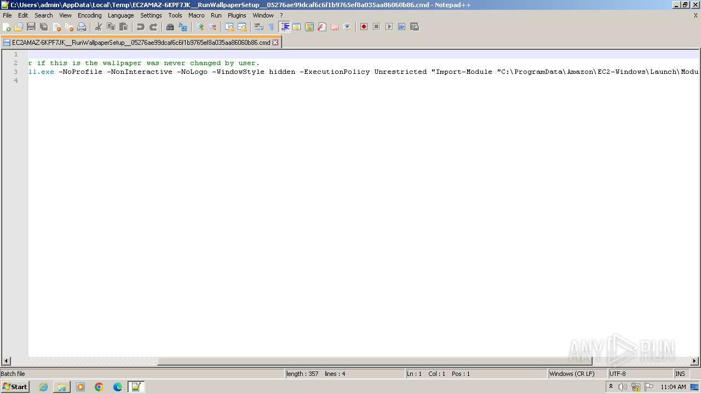This screenshot has width=701, height=394.
Task: Open the Encoding menu
Action: [x=90, y=15]
